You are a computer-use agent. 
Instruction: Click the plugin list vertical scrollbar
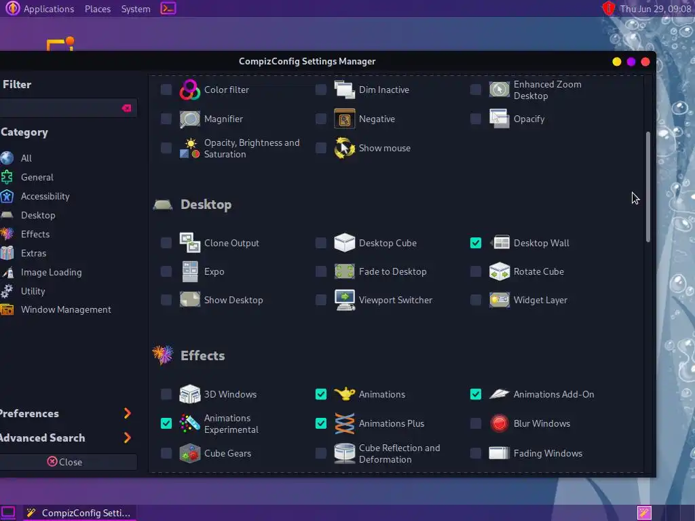[x=647, y=187]
